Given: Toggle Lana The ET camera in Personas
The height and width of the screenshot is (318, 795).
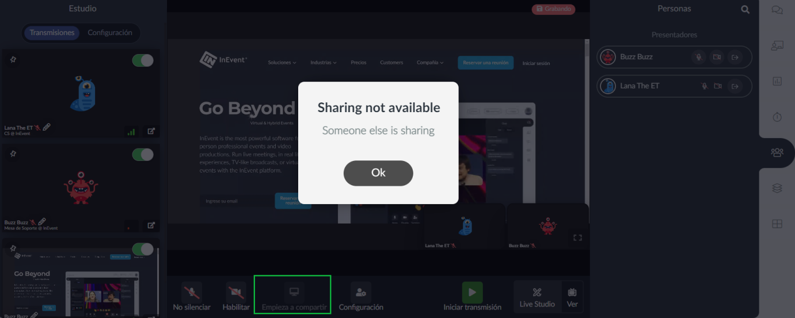Looking at the screenshot, I should tap(718, 86).
